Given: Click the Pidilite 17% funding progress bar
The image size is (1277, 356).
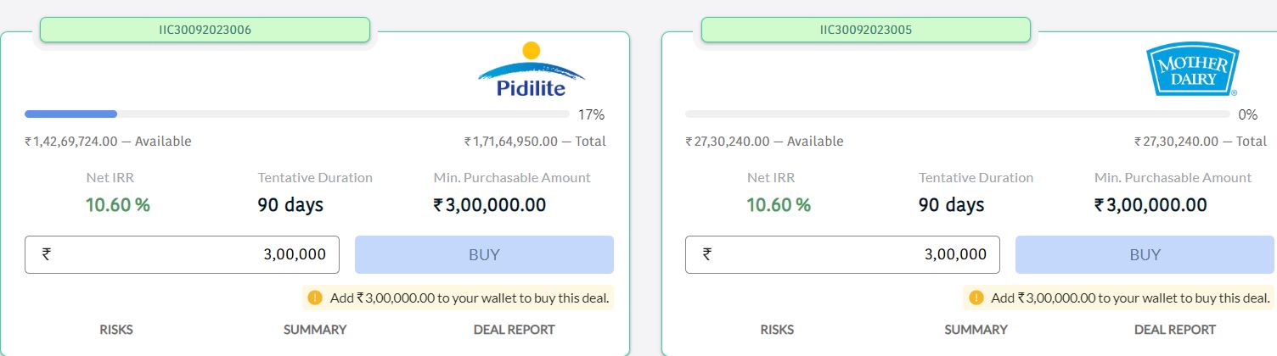Looking at the screenshot, I should [x=297, y=114].
